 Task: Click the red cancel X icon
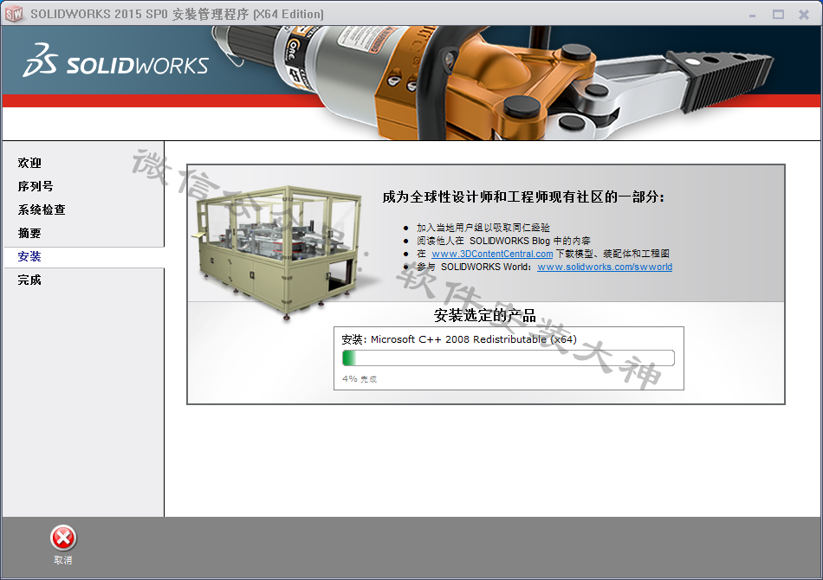[x=63, y=538]
